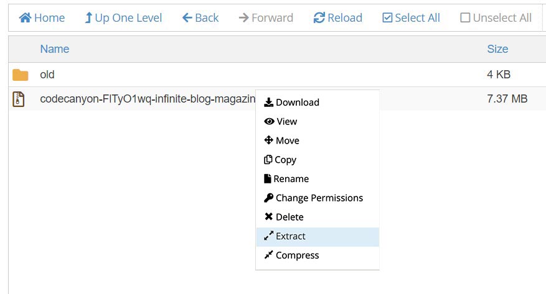This screenshot has width=546, height=294.
Task: Select Delete in the context menu
Action: click(289, 217)
